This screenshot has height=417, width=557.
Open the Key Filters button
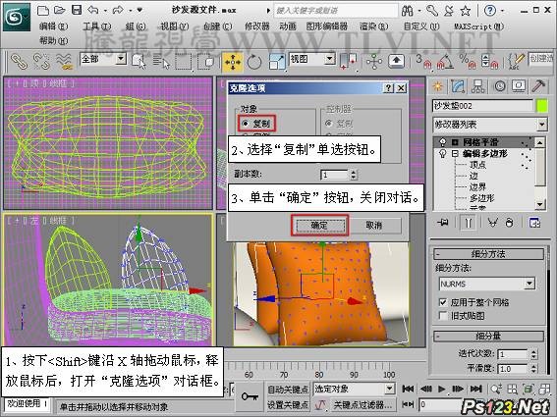click(362, 404)
